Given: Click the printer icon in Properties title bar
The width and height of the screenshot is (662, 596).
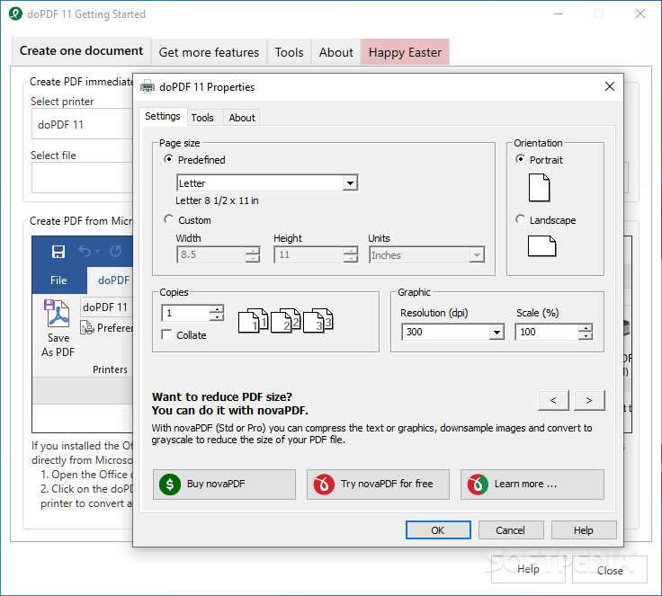Looking at the screenshot, I should pos(148,87).
